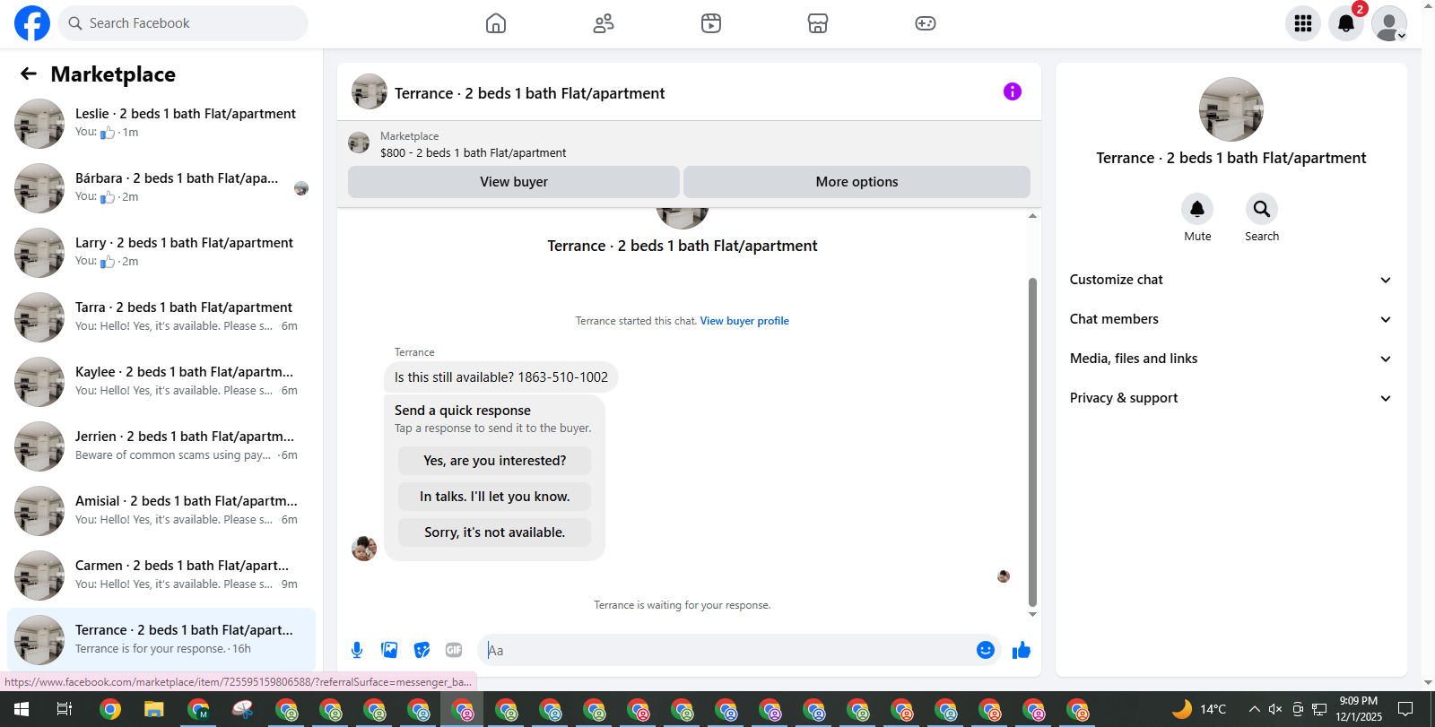Select Tarra's apartment conversation

click(161, 317)
